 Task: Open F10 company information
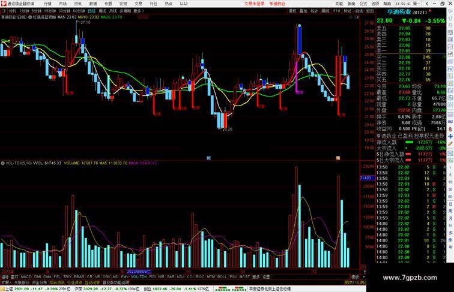click(336, 11)
